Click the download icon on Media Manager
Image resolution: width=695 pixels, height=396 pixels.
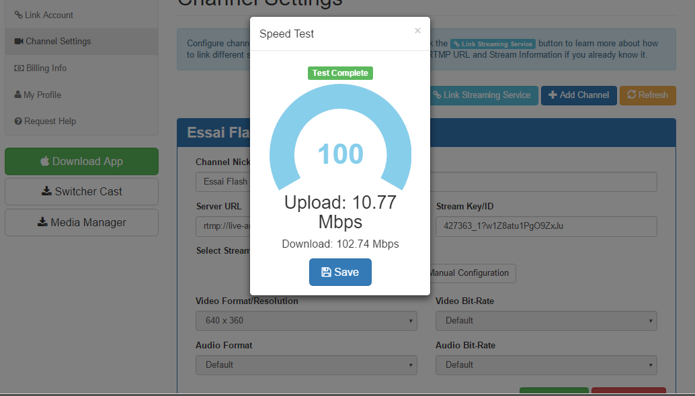(x=42, y=221)
